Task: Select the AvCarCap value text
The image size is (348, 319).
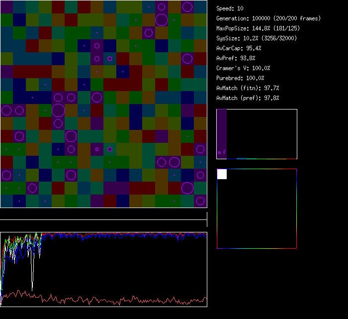Action: pos(239,48)
